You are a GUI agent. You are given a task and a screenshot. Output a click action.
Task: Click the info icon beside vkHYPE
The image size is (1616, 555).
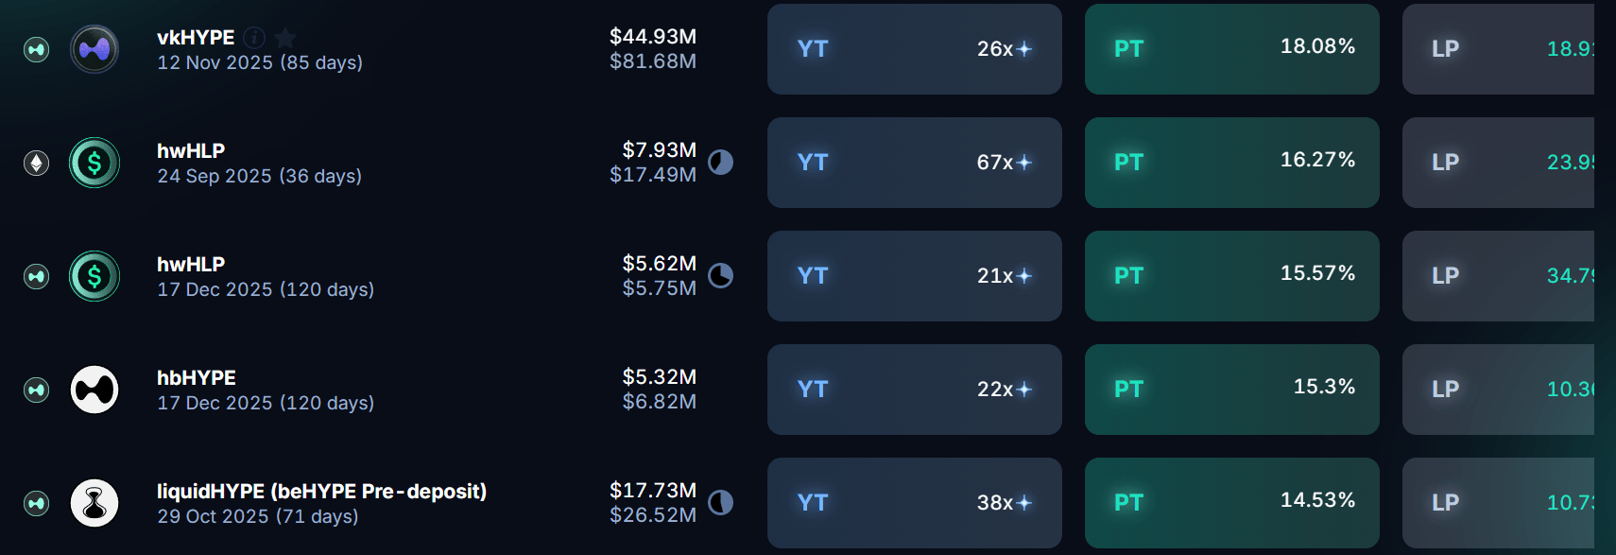(x=254, y=37)
